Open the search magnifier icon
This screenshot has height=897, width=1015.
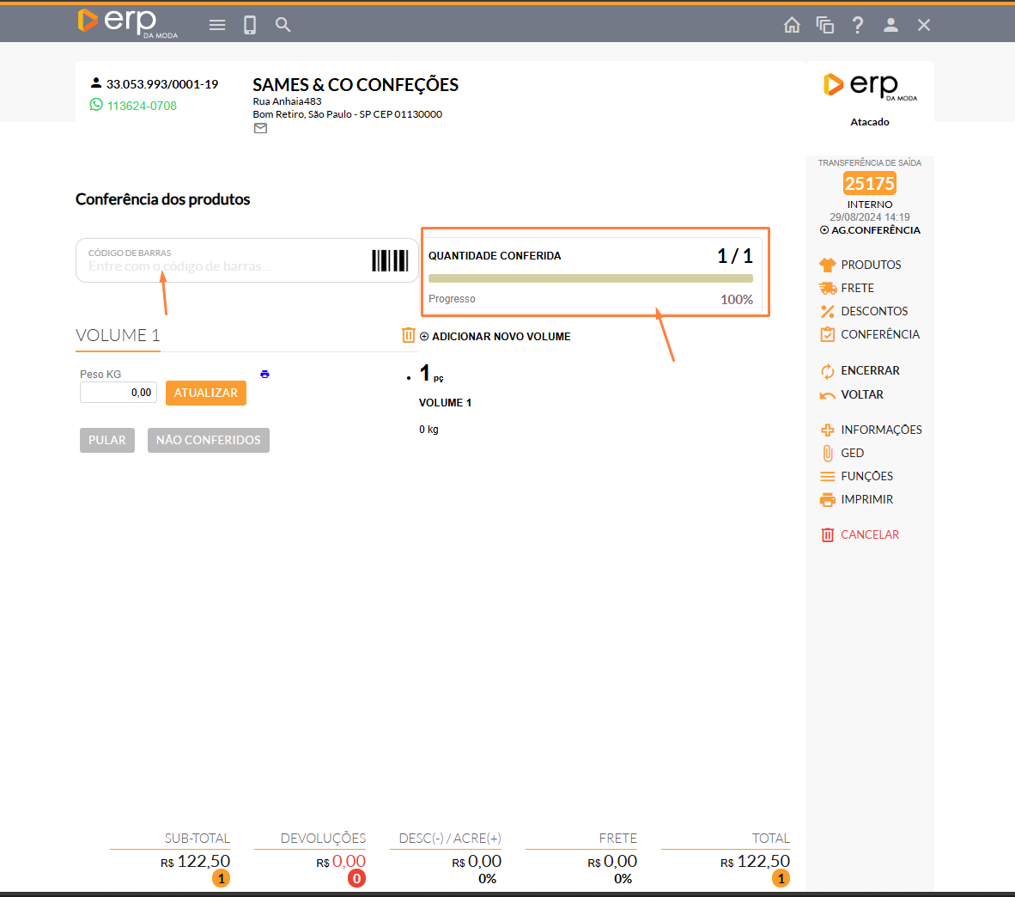(x=283, y=25)
